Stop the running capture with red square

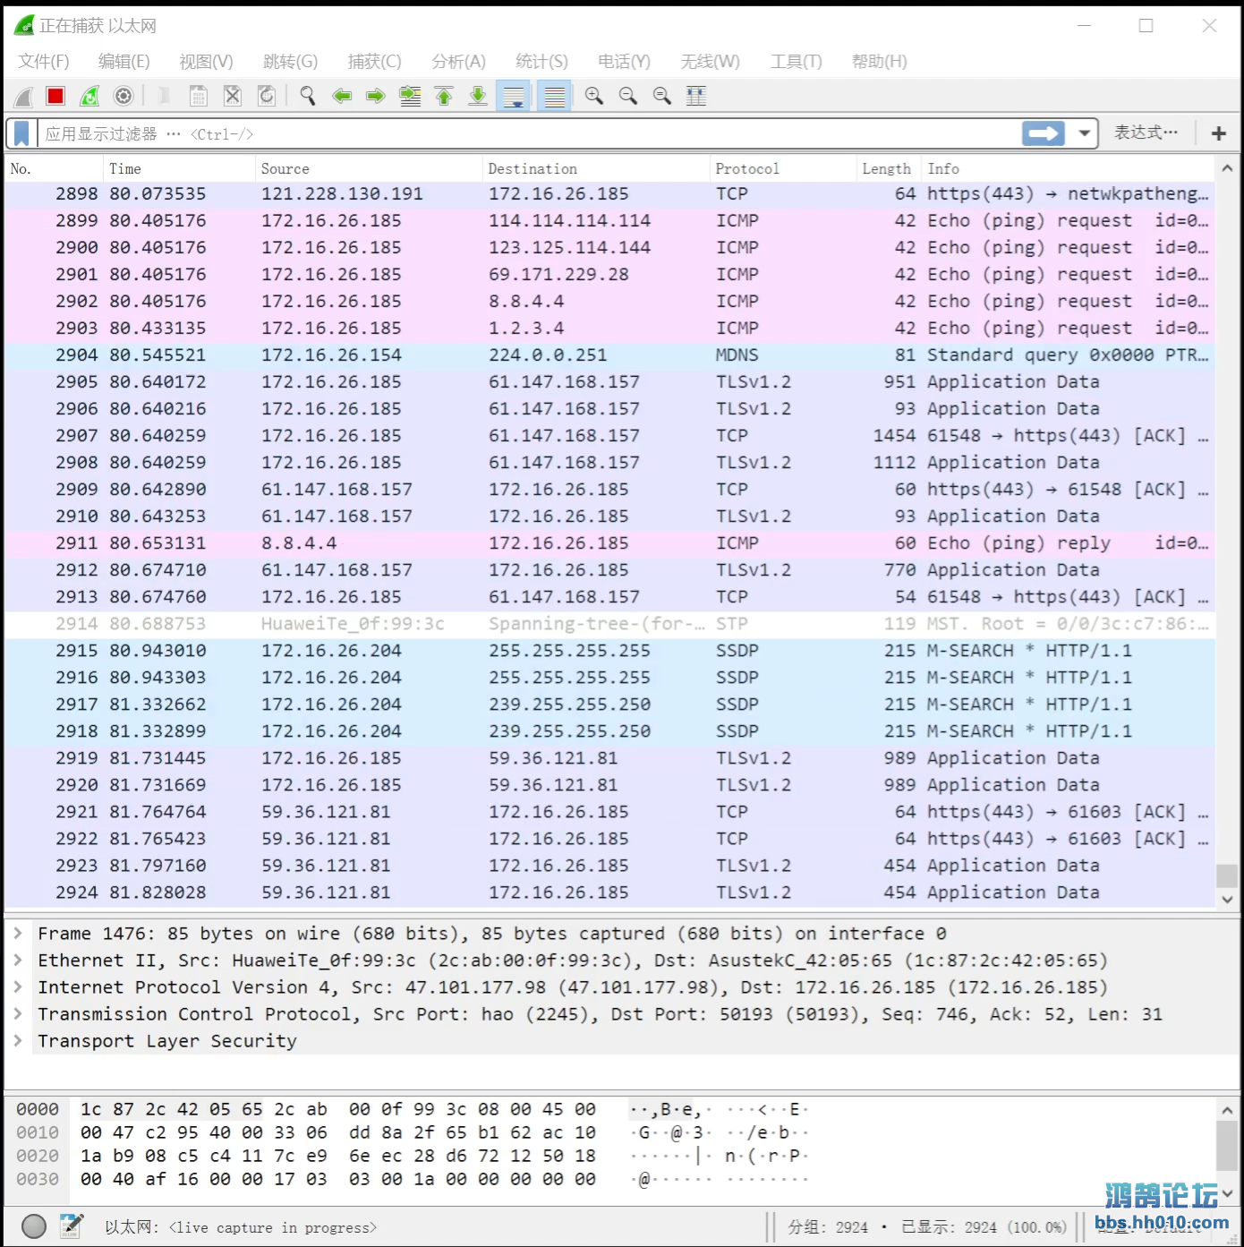click(x=55, y=96)
